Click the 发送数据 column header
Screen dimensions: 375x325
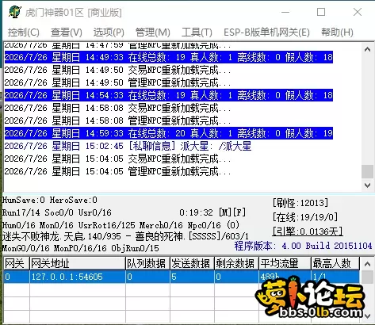point(192,263)
